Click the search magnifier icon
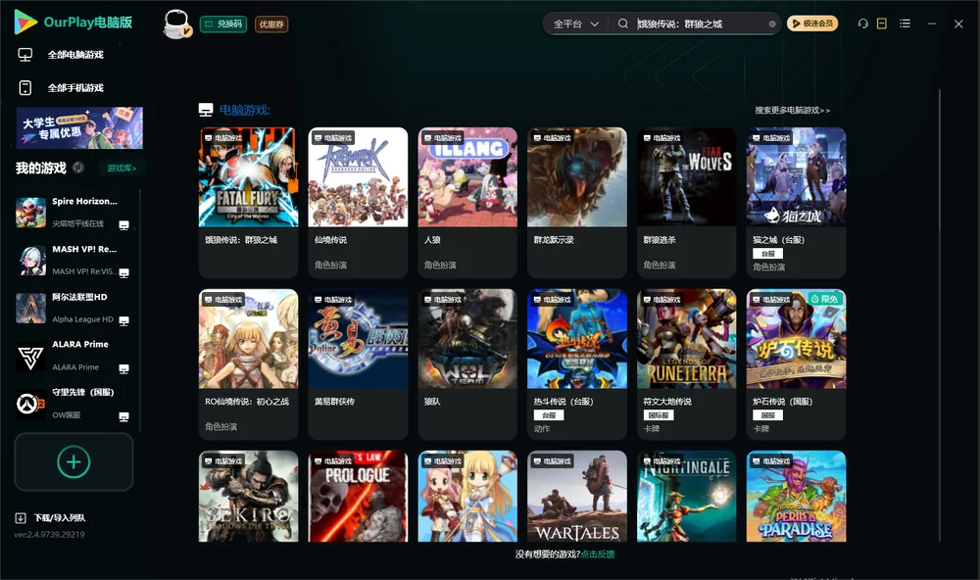This screenshot has height=580, width=980. pyautogui.click(x=623, y=24)
